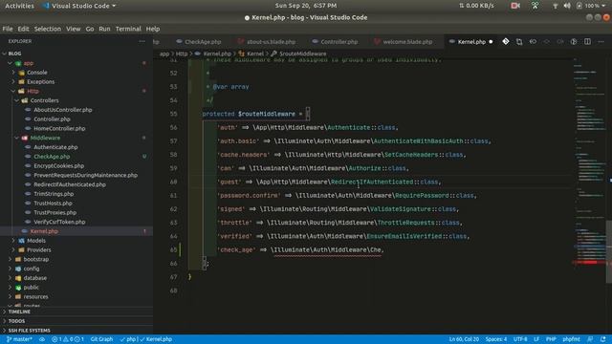Image resolution: width=612 pixels, height=344 pixels.
Task: Change language mode via PHP in status bar
Action: click(551, 339)
